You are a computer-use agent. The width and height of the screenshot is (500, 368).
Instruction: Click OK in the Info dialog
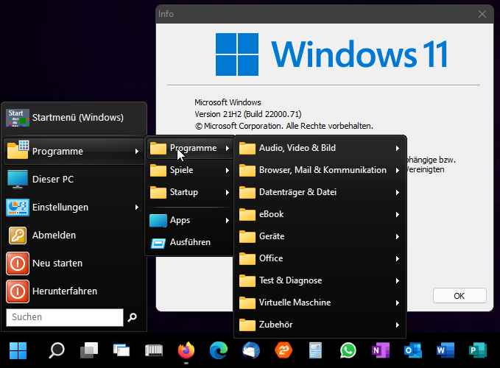click(459, 296)
